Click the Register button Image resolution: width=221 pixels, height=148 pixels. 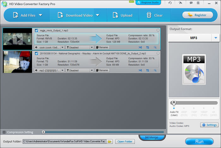(x=198, y=15)
